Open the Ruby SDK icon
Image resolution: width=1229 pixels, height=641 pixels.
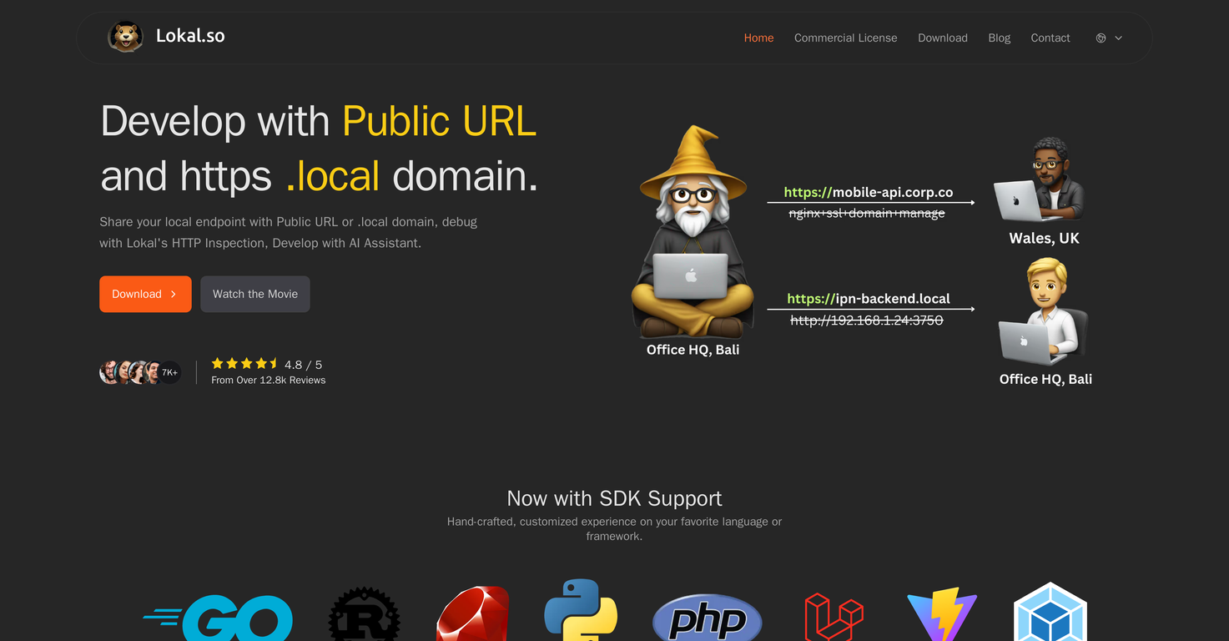click(472, 613)
